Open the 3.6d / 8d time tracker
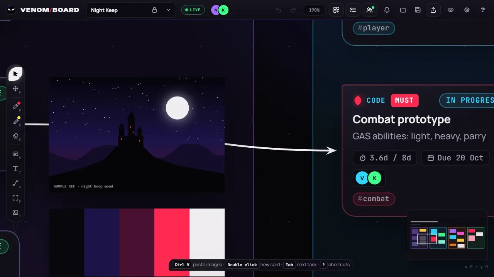Screen dimensions: 494x277 (385, 158)
